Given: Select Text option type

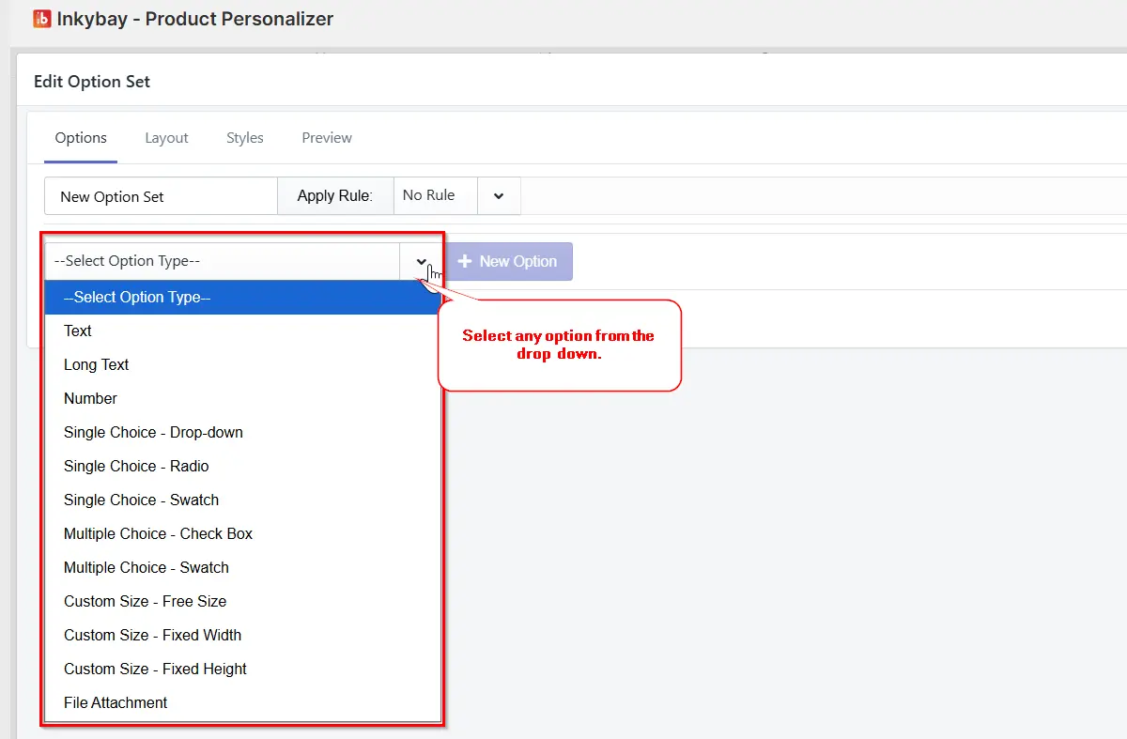Looking at the screenshot, I should (242, 331).
